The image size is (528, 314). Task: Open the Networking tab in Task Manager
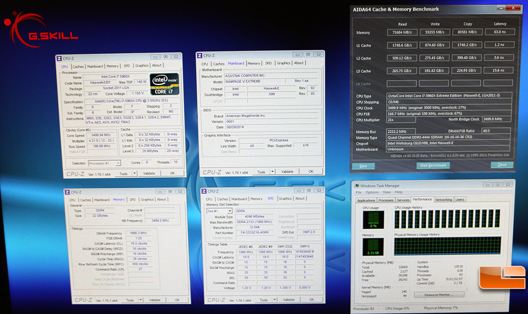tap(443, 200)
